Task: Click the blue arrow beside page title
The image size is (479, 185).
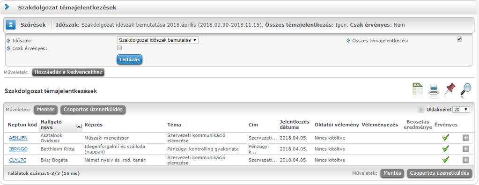Action: tap(7, 7)
